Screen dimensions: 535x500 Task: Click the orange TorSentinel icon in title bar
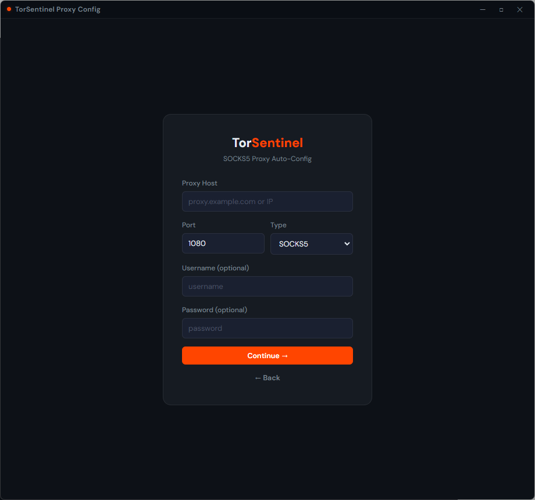(x=9, y=9)
